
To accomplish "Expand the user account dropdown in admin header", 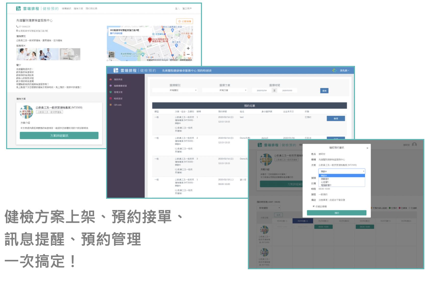I will pyautogui.click(x=345, y=71).
